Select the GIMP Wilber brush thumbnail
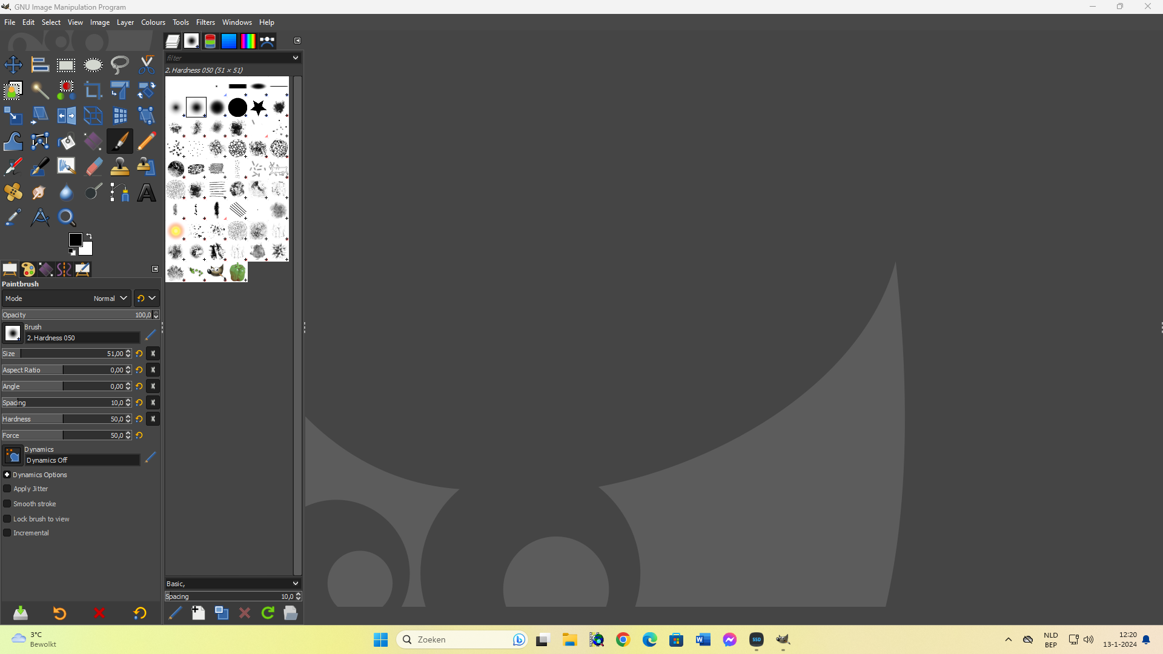The height and width of the screenshot is (654, 1163). [x=216, y=272]
